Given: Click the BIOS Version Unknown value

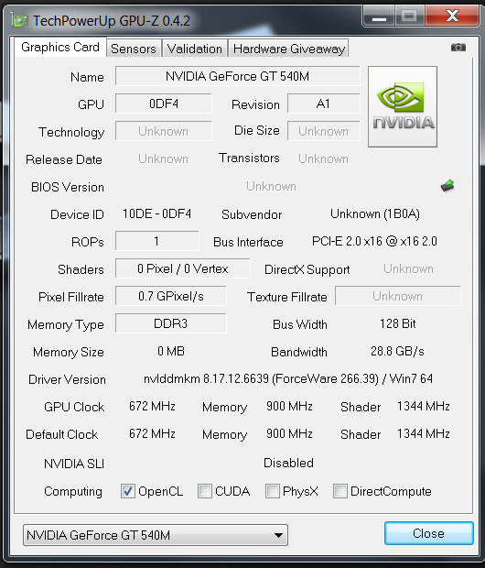Looking at the screenshot, I should coord(271,186).
